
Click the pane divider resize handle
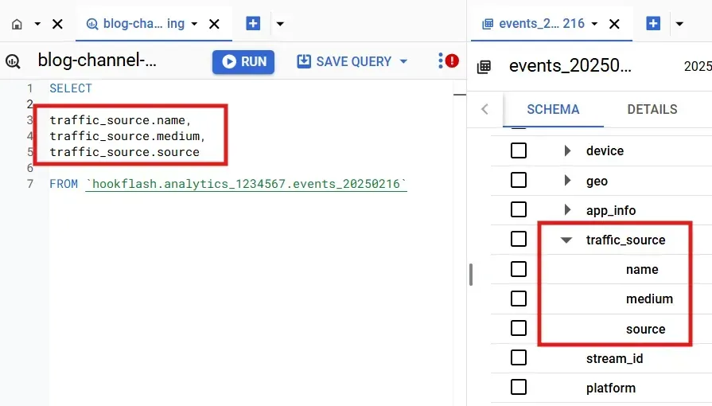[471, 275]
